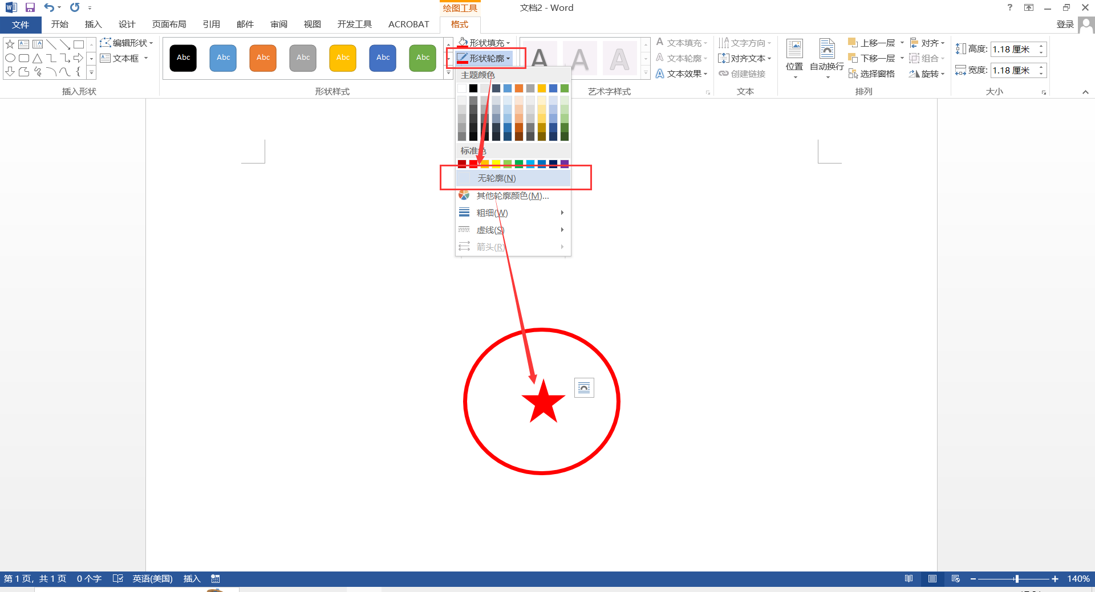Click the layout options icon beside the star
Viewport: 1095px width, 592px height.
click(x=584, y=388)
